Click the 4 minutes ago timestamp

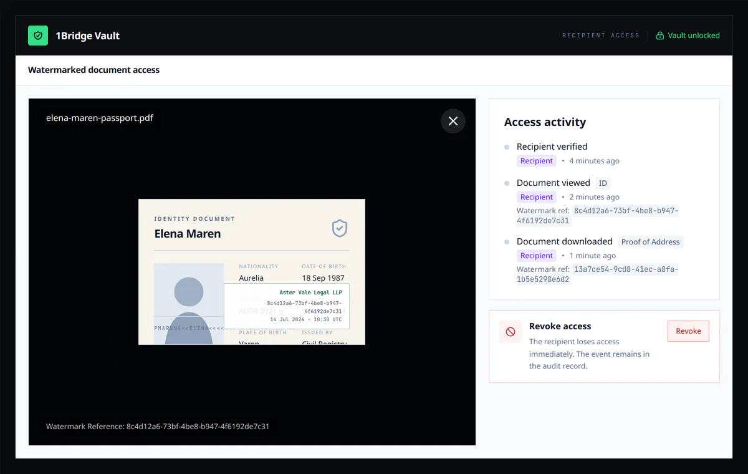coord(594,161)
